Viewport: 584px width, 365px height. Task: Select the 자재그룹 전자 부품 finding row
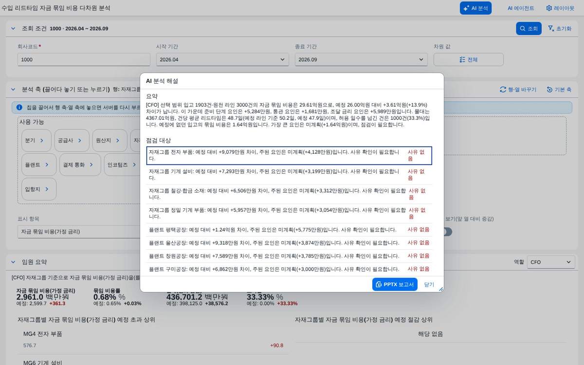(289, 155)
